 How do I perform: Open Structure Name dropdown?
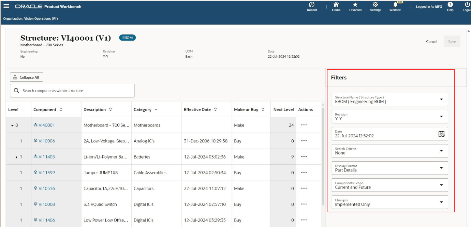[x=390, y=100]
